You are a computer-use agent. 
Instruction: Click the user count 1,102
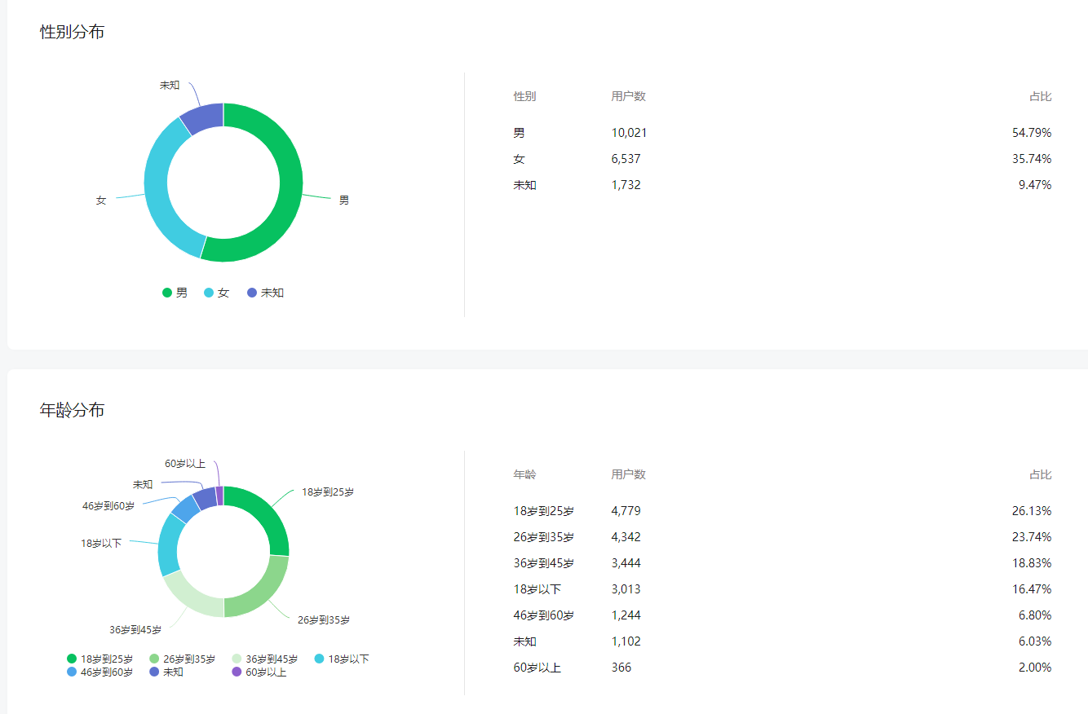[x=626, y=641]
